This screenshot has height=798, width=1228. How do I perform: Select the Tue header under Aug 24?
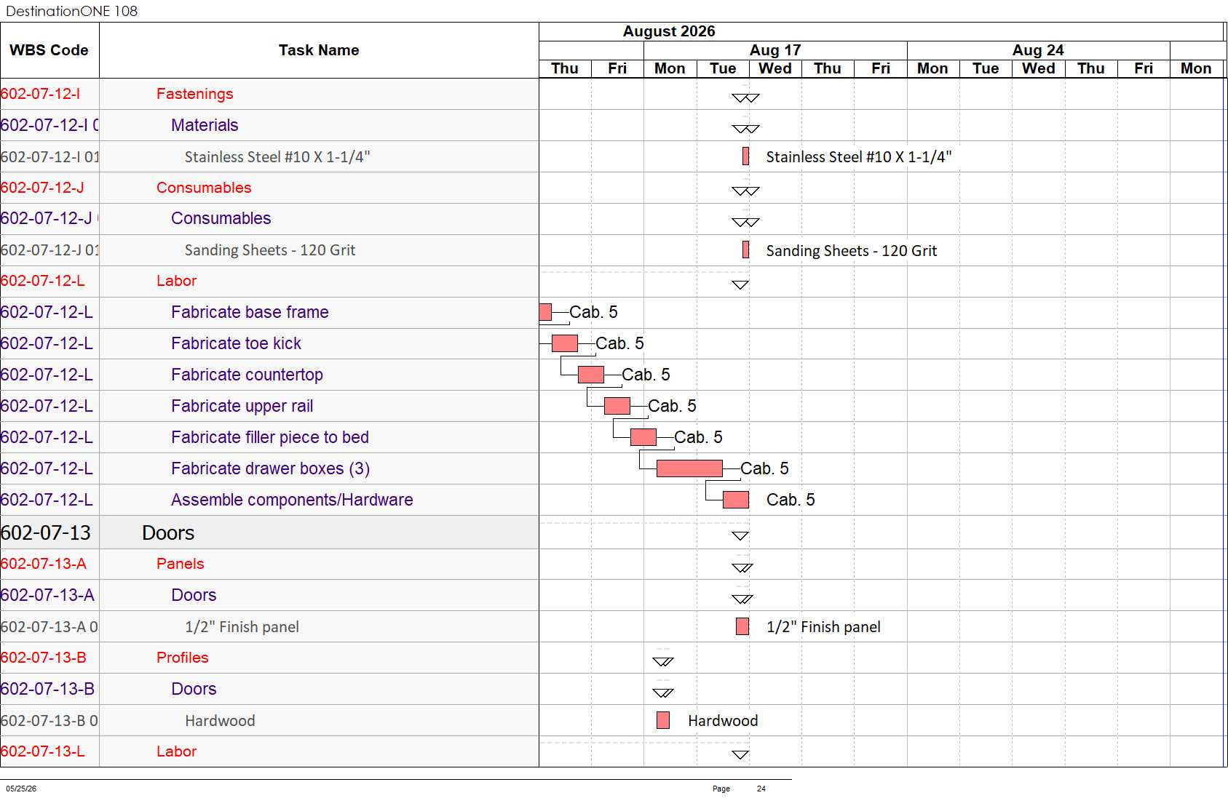pyautogui.click(x=986, y=68)
